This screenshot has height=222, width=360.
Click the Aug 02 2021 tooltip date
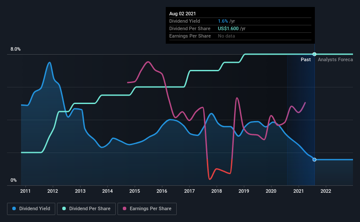pyautogui.click(x=182, y=14)
